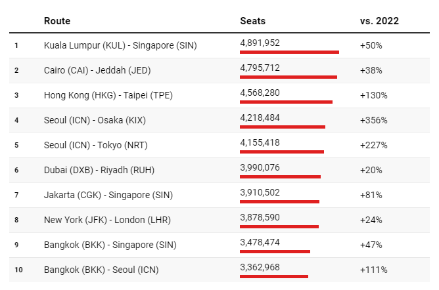Select Bangkok (BKK) - Seoul (ICN) route
The width and height of the screenshot is (439, 290).
click(101, 270)
